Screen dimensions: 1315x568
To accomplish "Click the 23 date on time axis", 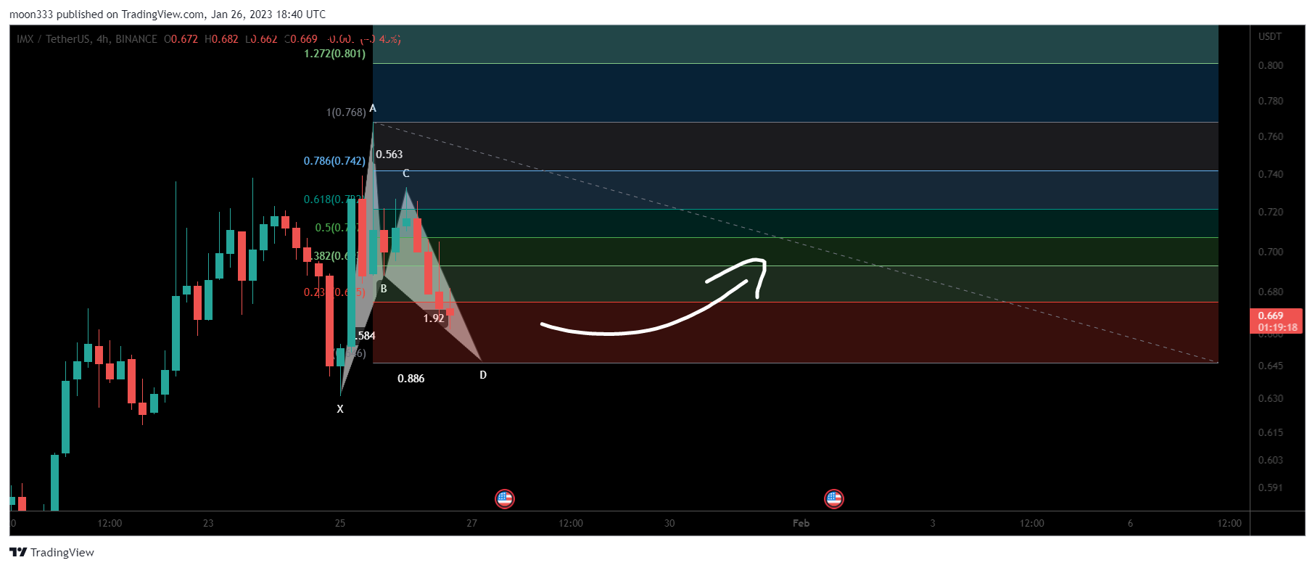I will click(x=208, y=523).
